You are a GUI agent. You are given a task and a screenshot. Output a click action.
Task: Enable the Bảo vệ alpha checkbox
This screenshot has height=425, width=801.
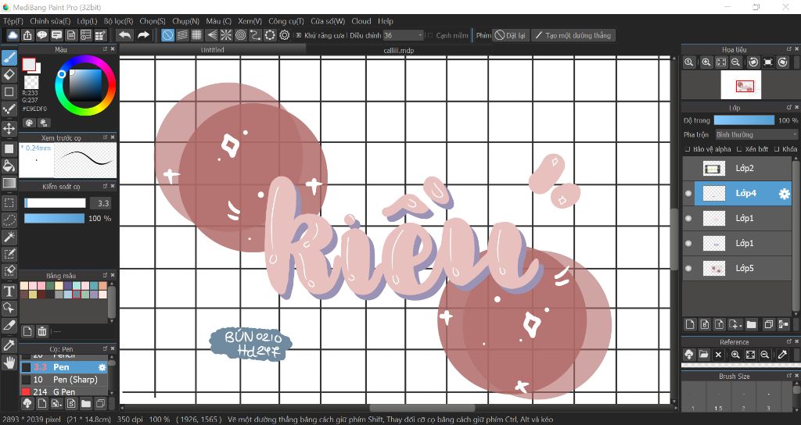click(x=687, y=149)
